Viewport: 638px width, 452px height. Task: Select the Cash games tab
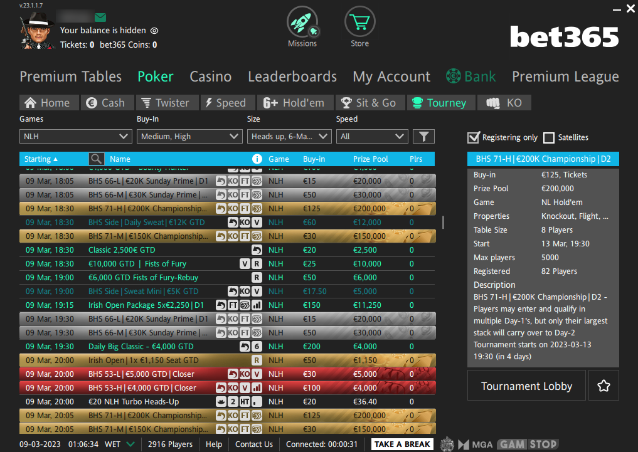click(x=107, y=103)
